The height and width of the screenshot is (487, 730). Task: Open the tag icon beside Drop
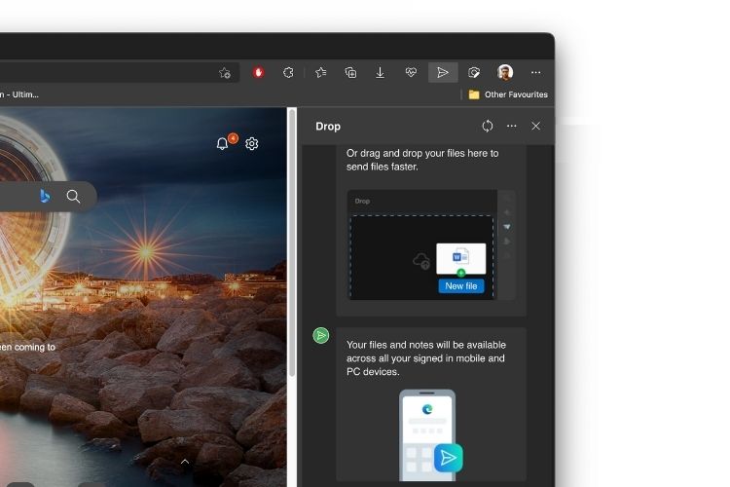coord(473,73)
